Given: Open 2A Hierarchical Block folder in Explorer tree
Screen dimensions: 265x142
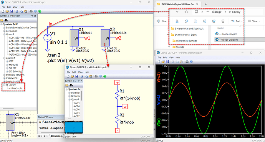Looking at the screenshot, I should click(185, 35).
